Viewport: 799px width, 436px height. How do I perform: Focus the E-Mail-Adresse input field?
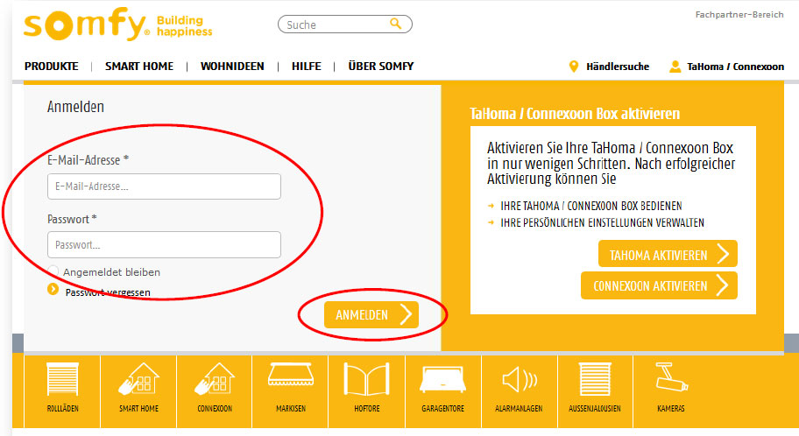164,186
